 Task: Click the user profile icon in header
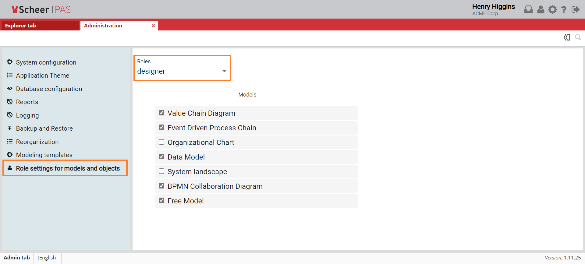[x=541, y=10]
